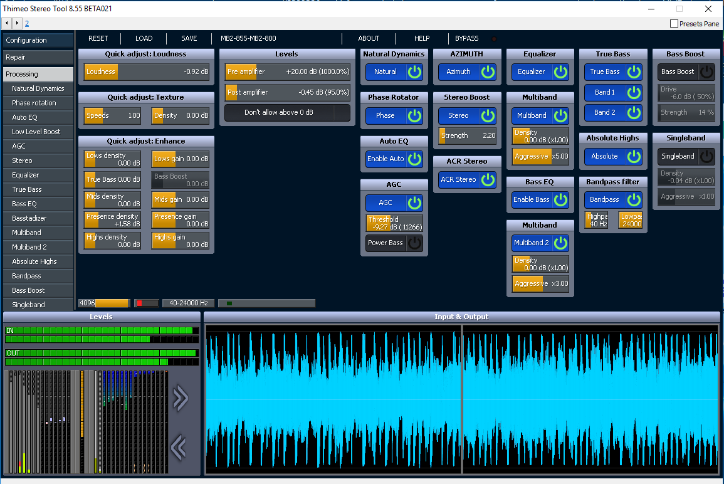Click the forward navigation arrow
This screenshot has width=724, height=484.
(x=17, y=23)
